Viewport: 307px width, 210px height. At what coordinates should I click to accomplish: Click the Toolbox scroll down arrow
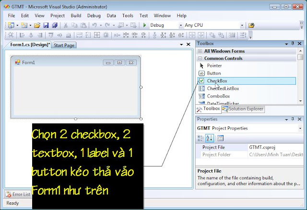point(301,101)
